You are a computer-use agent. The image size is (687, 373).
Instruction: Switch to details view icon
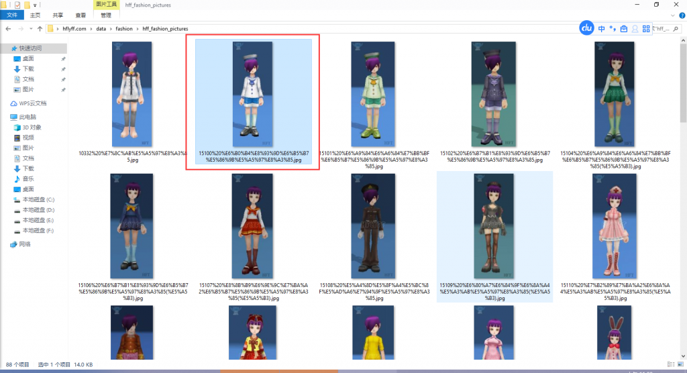click(x=671, y=364)
